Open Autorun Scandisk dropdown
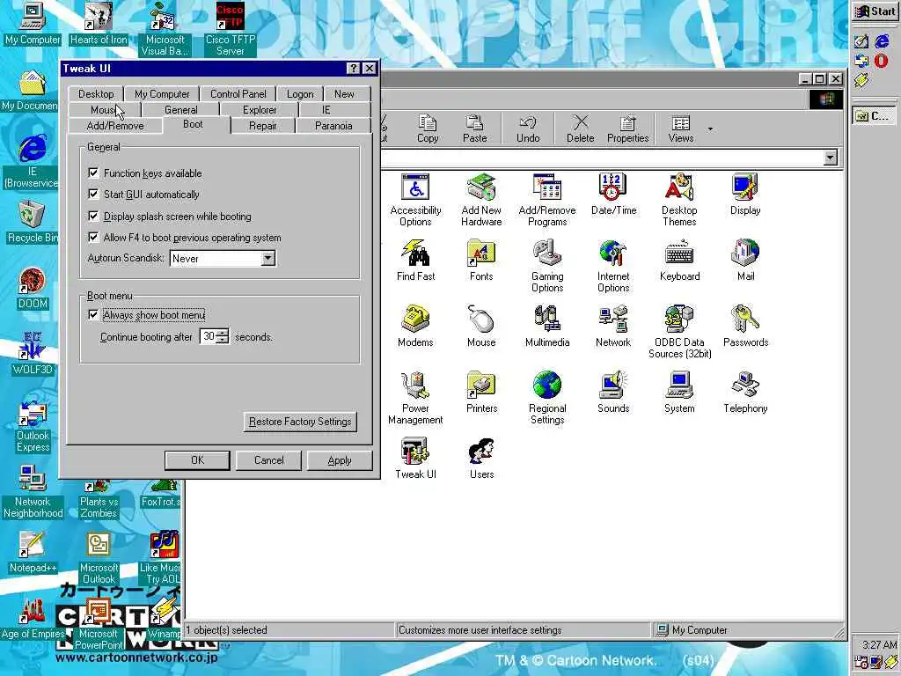Image resolution: width=901 pixels, height=676 pixels. click(267, 259)
